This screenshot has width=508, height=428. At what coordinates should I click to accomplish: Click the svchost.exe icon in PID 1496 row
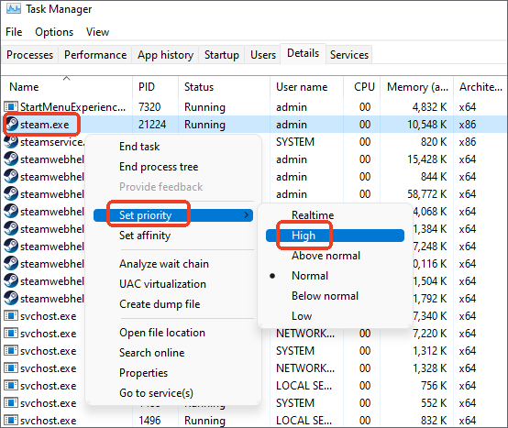pos(11,420)
